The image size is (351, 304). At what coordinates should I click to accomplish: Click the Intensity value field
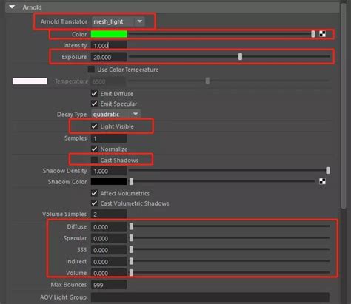click(109, 45)
